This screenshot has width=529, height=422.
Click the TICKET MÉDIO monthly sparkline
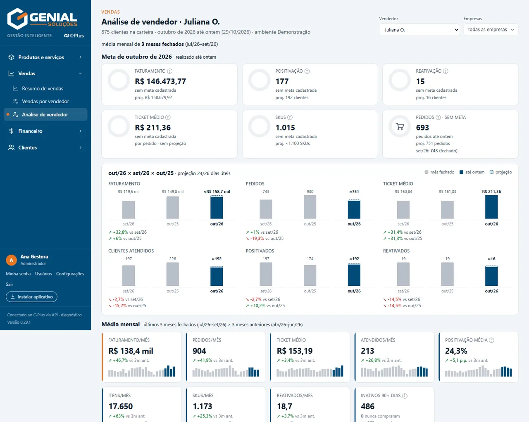click(310, 371)
